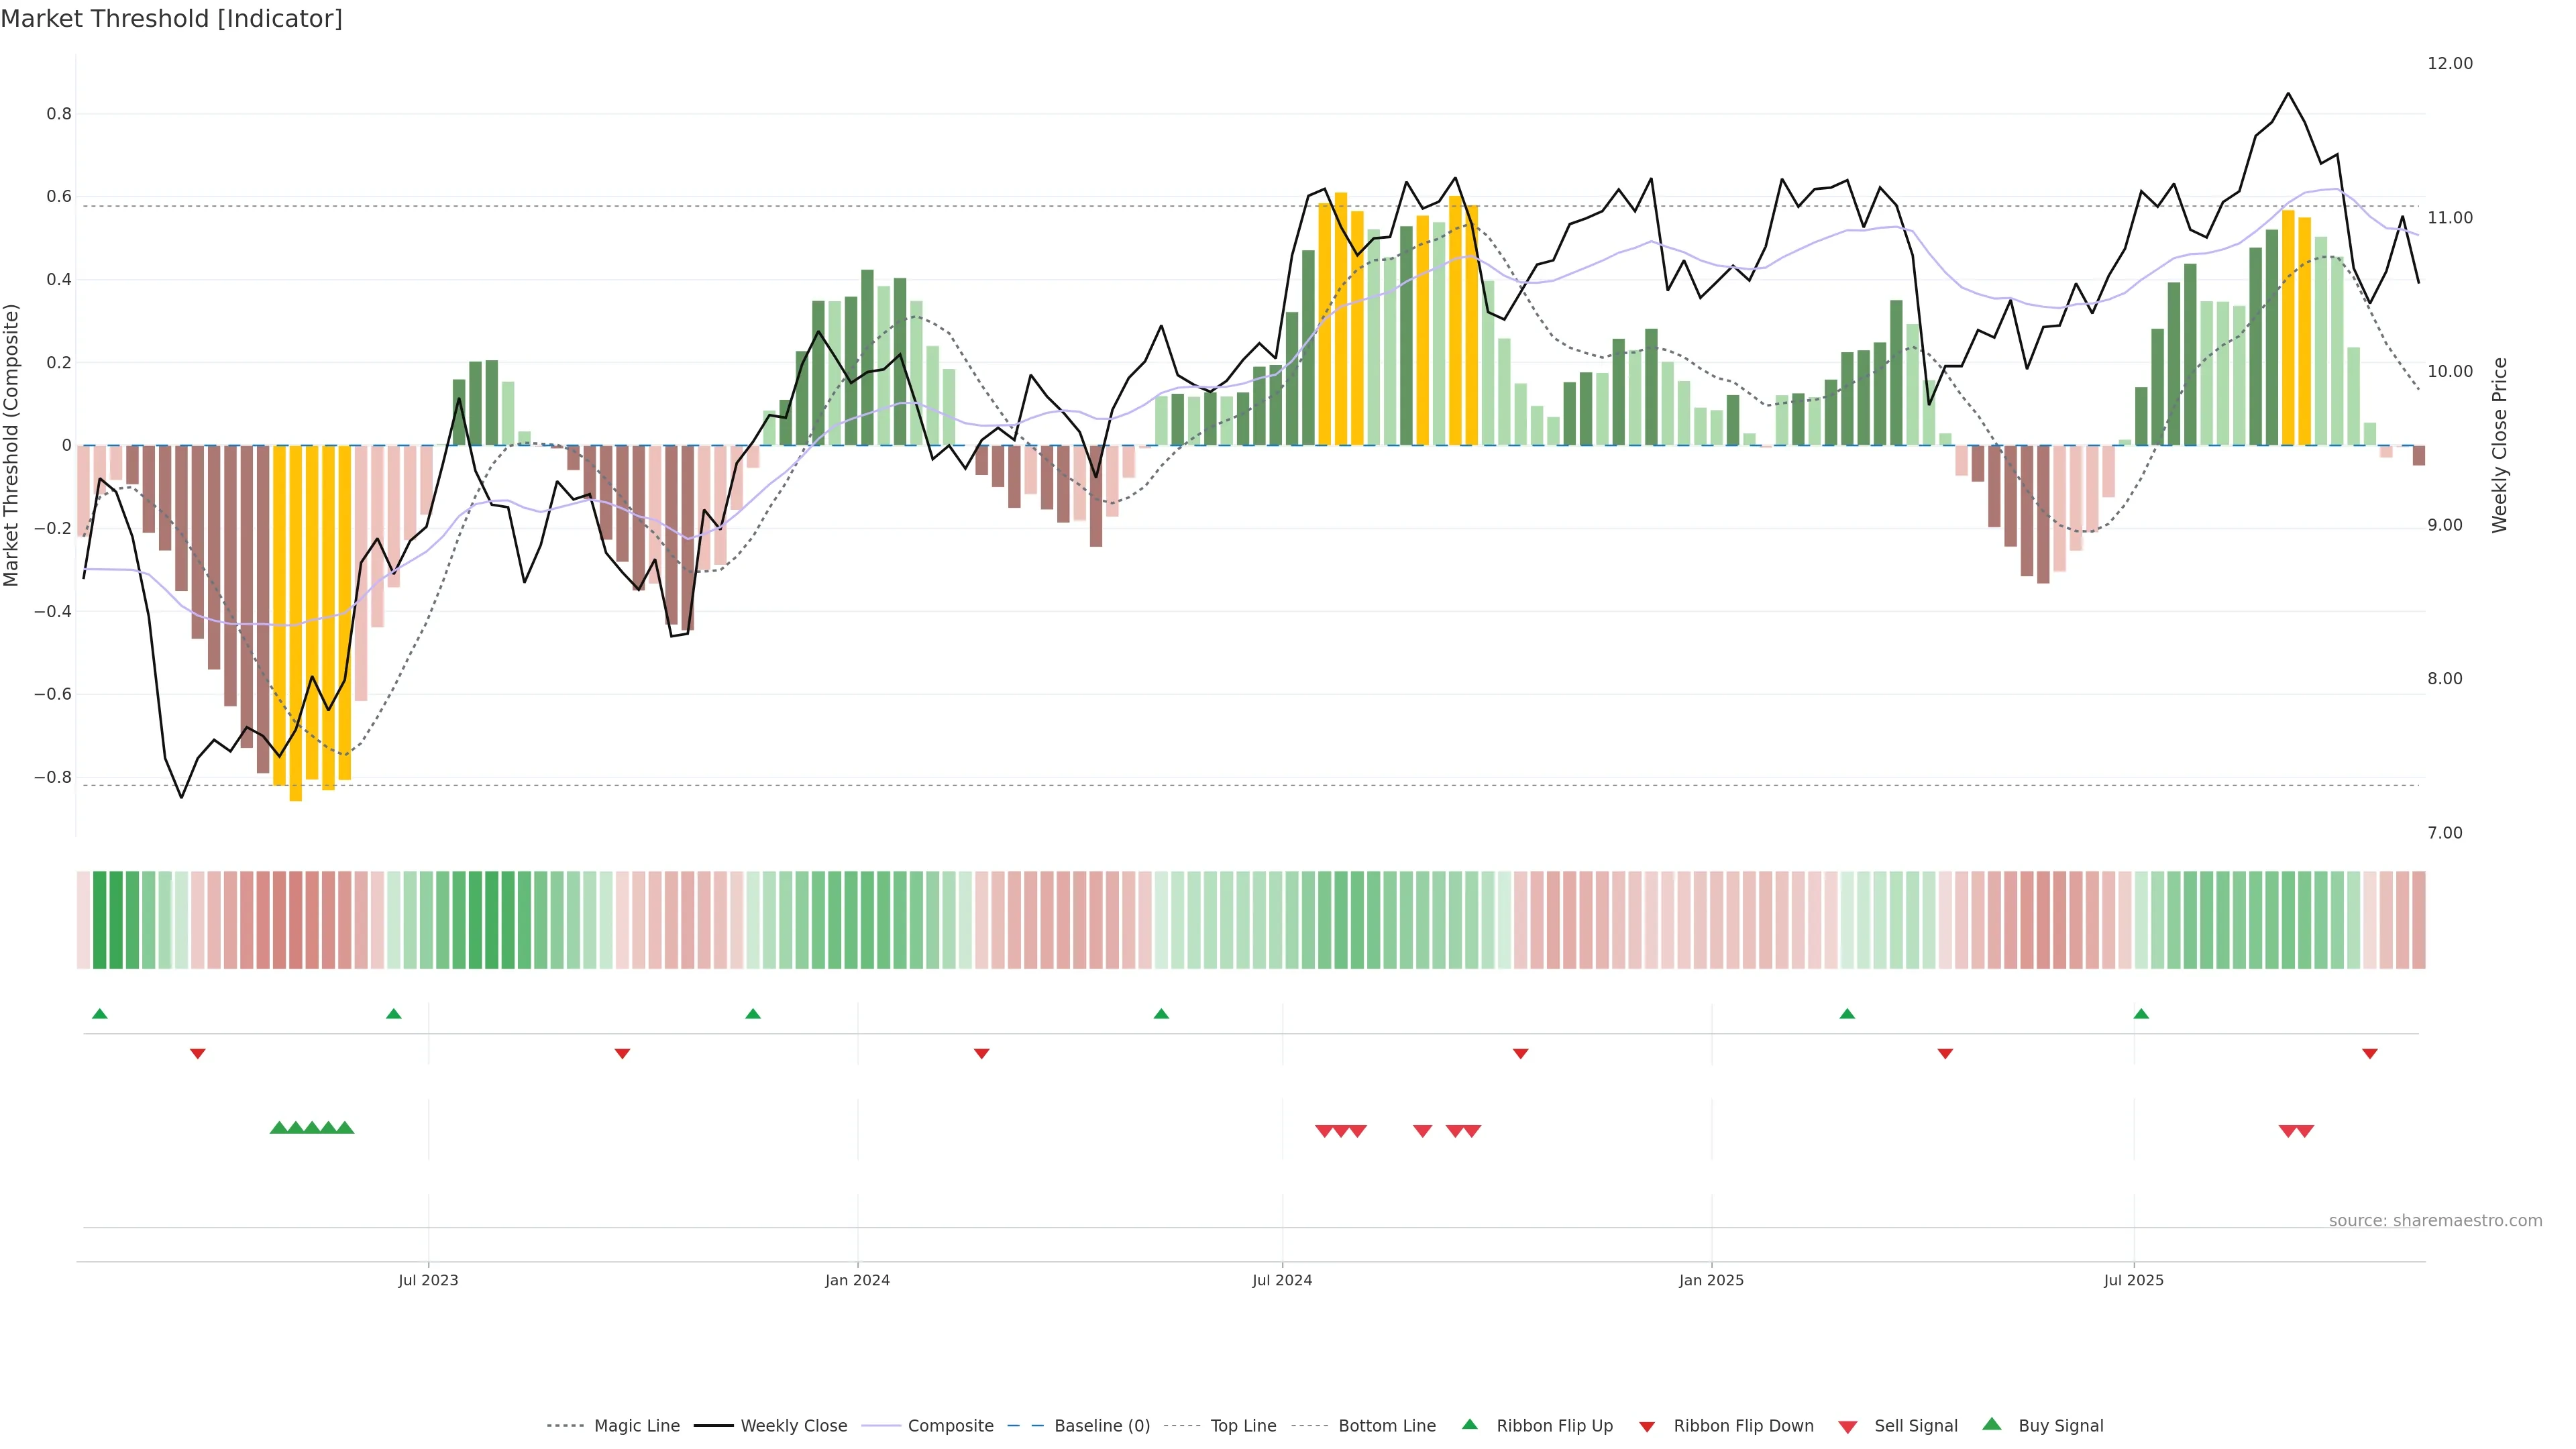Click the source: sharemaestro.com text

[2435, 1221]
